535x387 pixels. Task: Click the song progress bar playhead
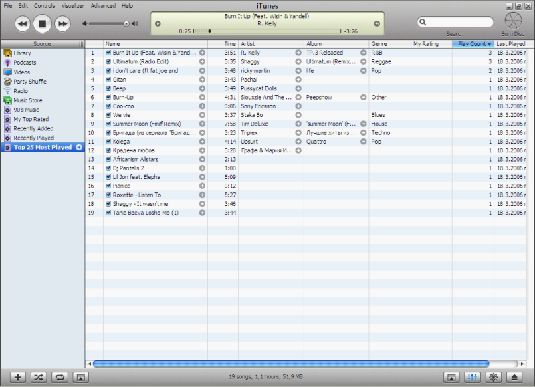[x=209, y=31]
